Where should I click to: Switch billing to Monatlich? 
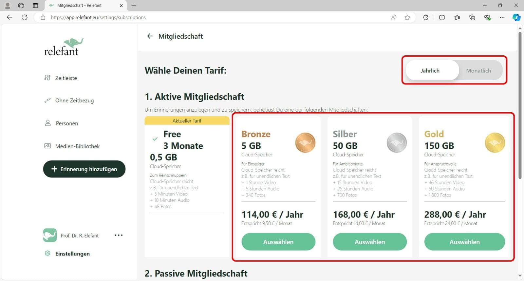coord(478,70)
